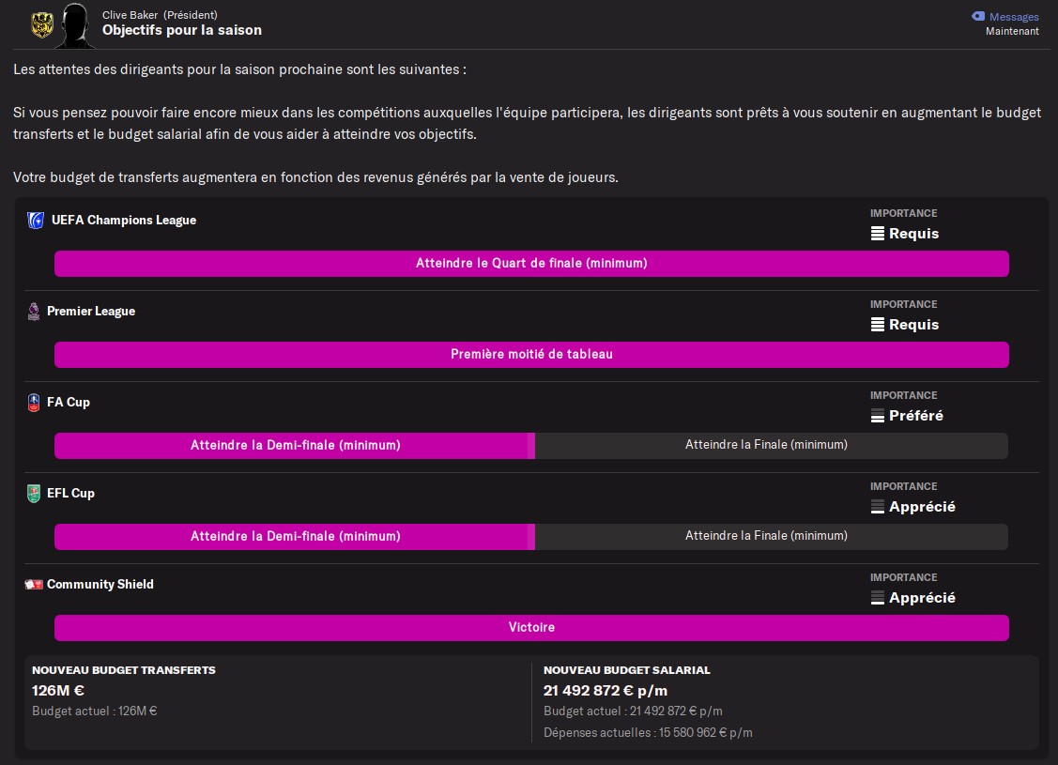Image resolution: width=1058 pixels, height=765 pixels.
Task: Click EFL Cup Apprécié label
Action: 922,507
